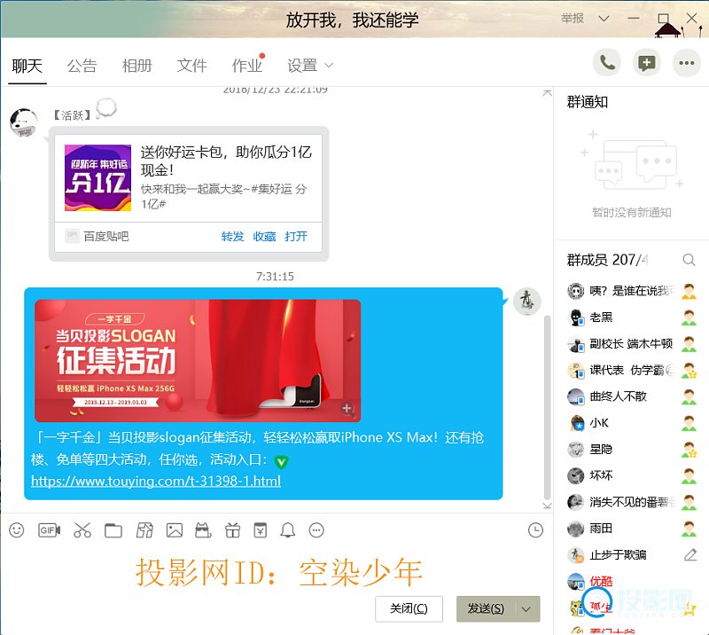Open the 分1亿 card thumbnail
709x635 pixels.
point(97,178)
